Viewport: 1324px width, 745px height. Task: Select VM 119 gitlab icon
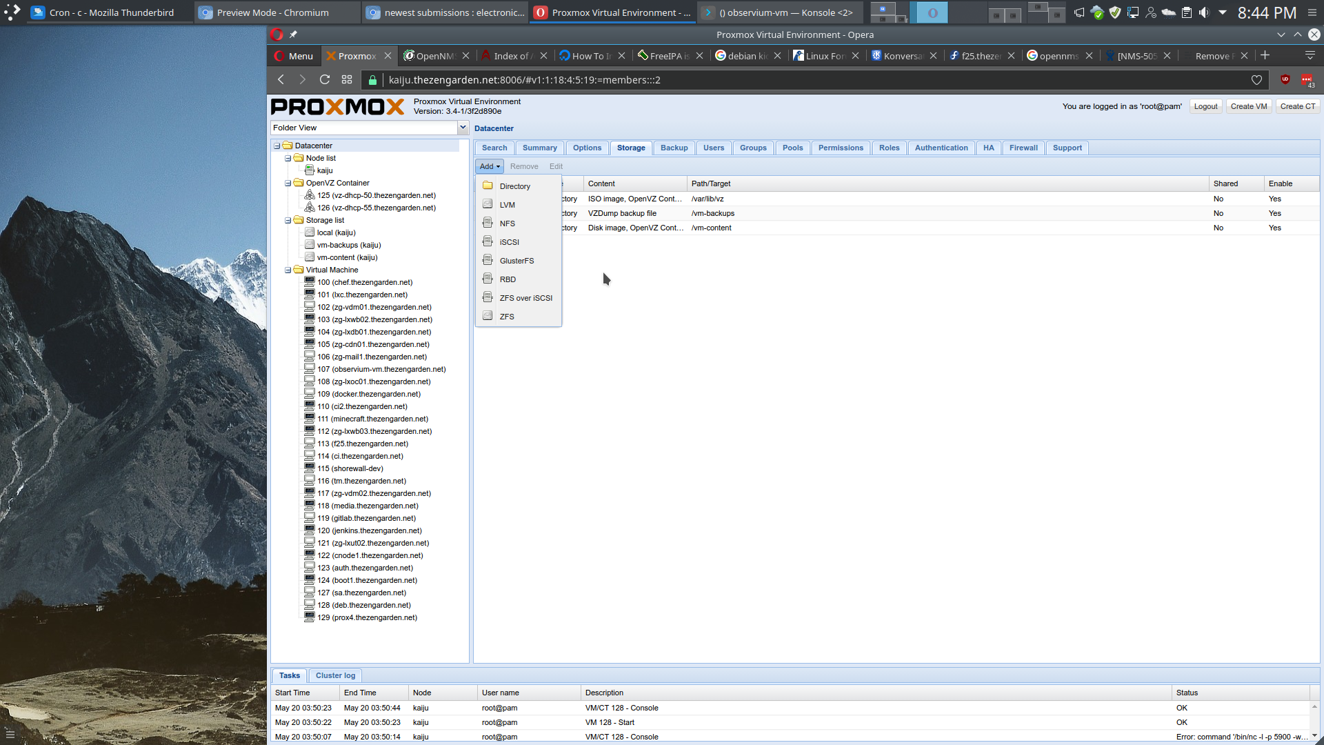coord(310,518)
